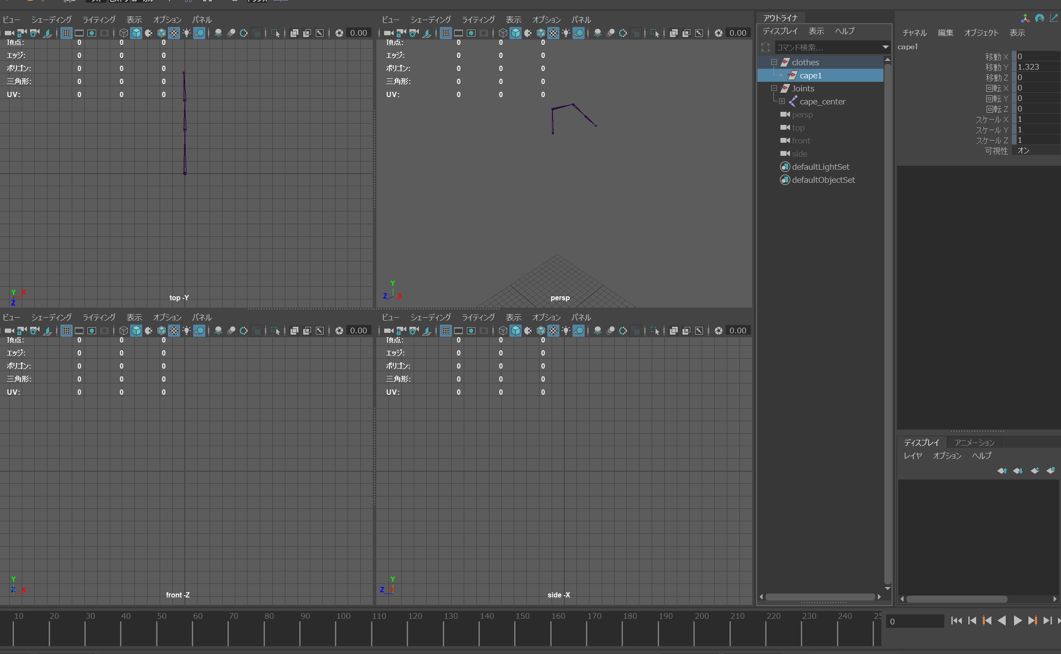
Task: Click the cape_center joint icon in outliner
Action: 793,101
